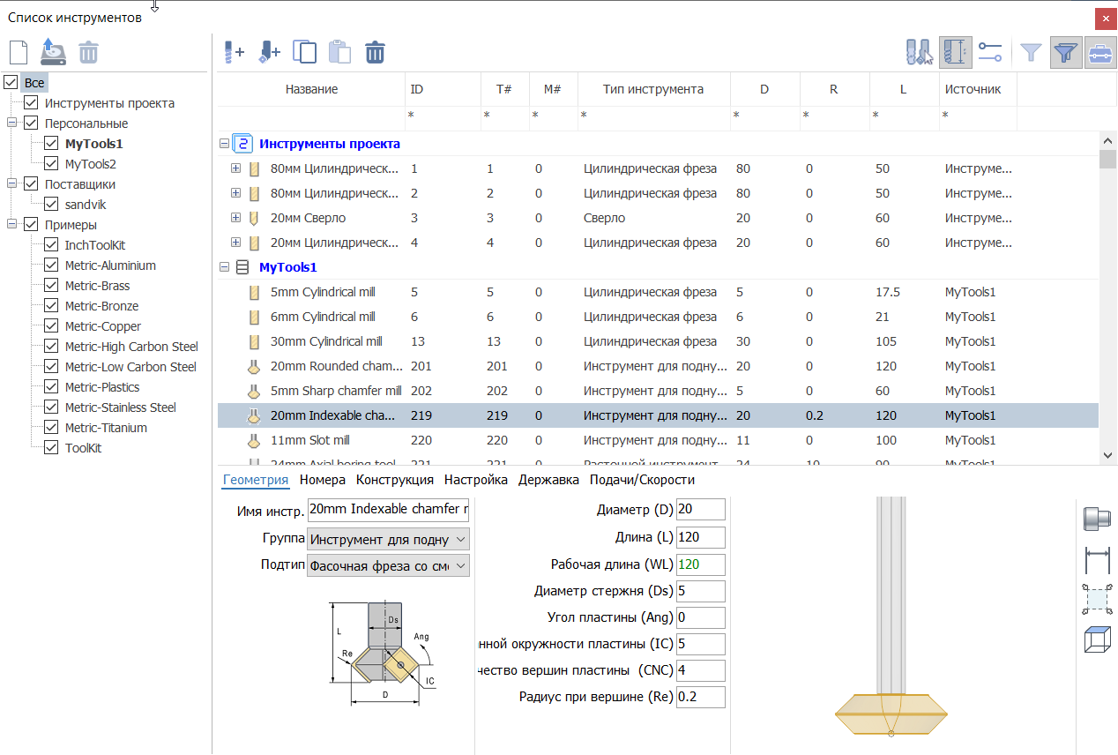Sort by the Источник column header

(x=978, y=89)
